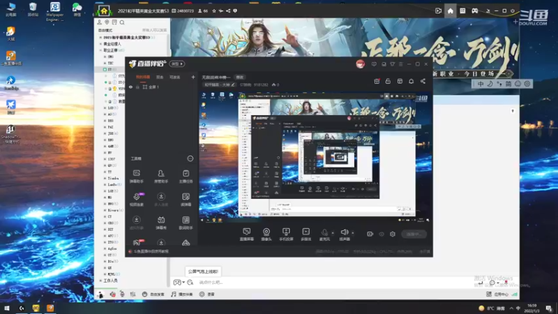Open 应用中心 at voice app bottom right

pos(497,294)
